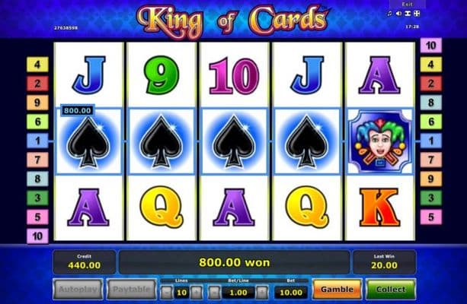Decrease the Bet/Line amount
The height and width of the screenshot is (304, 467).
pyautogui.click(x=215, y=293)
